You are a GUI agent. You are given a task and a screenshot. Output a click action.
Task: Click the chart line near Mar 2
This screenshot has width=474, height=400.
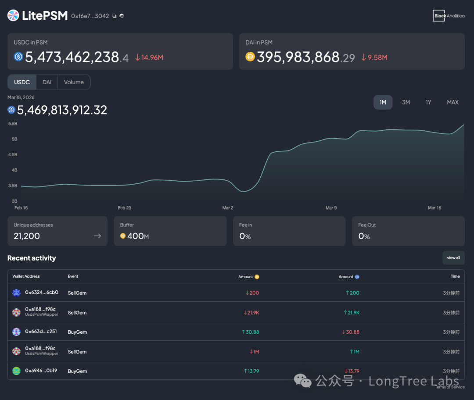(x=228, y=181)
